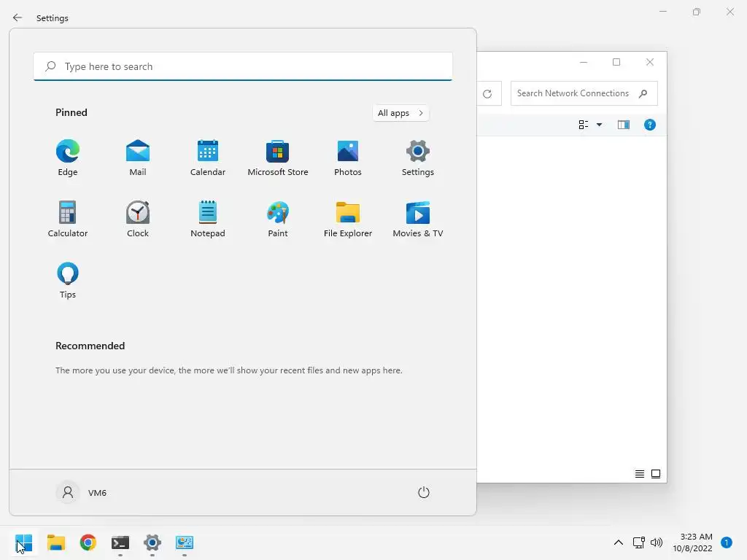
Task: Click the Start button on taskbar
Action: coord(24,542)
